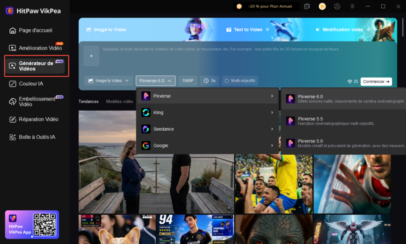The width and height of the screenshot is (406, 244).
Task: Expand the Google model group
Action: 207,146
